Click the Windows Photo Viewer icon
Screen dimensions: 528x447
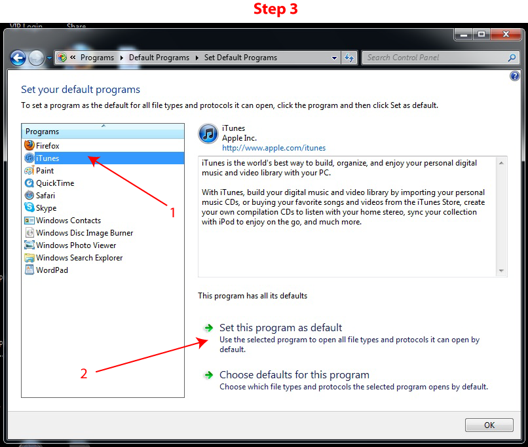pyautogui.click(x=29, y=245)
